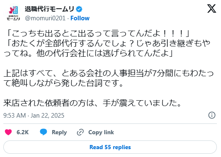Follow the @momuri0201 account
Image resolution: width=221 pixels, height=157 pixels.
coord(80,18)
